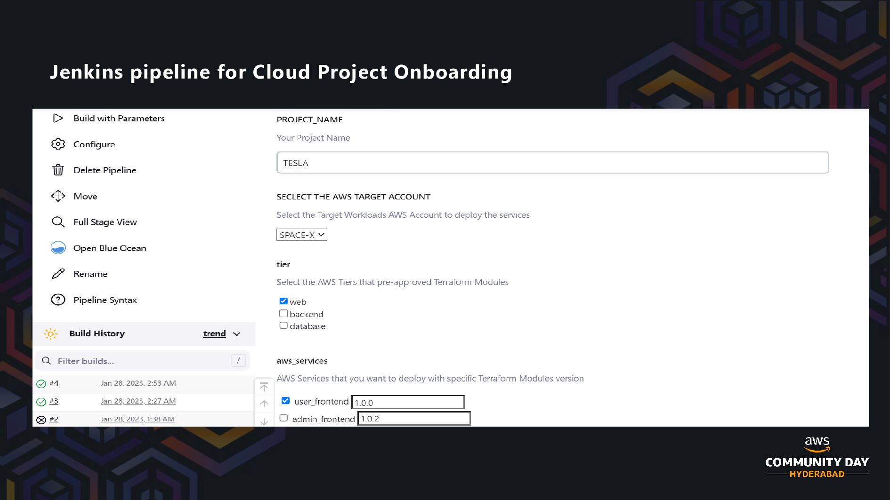Screen dimensions: 890x500
Task: Open Jan 28, 2023, 2:27 AM build link
Action: pyautogui.click(x=138, y=401)
